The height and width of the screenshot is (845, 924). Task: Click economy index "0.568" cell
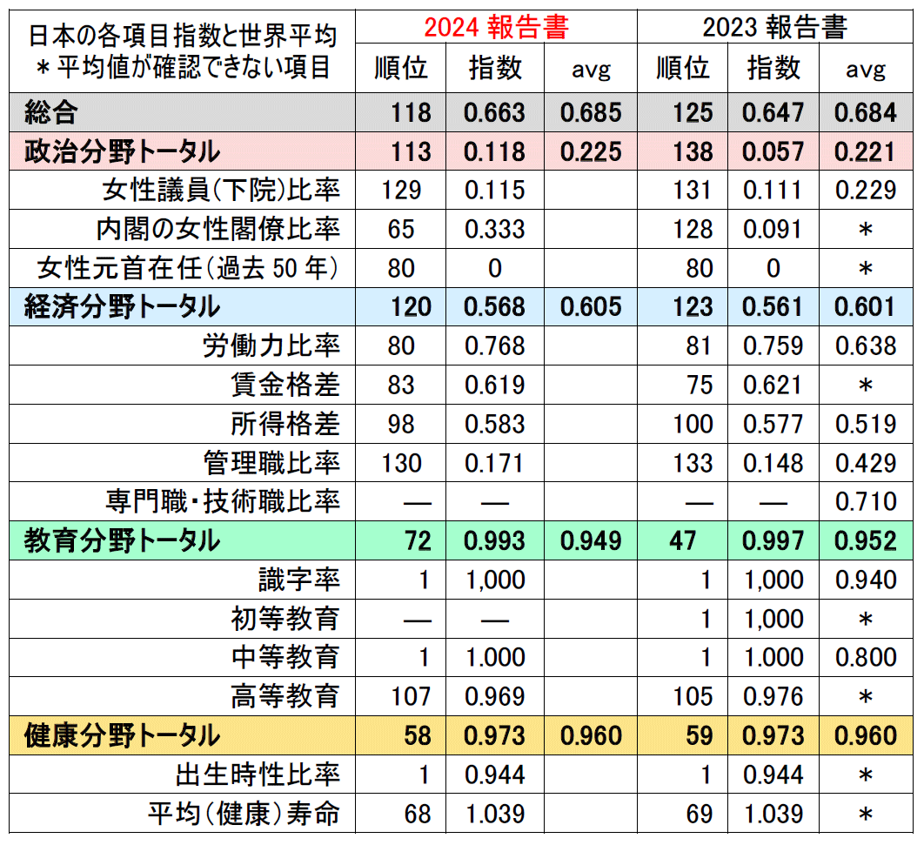[x=494, y=307]
